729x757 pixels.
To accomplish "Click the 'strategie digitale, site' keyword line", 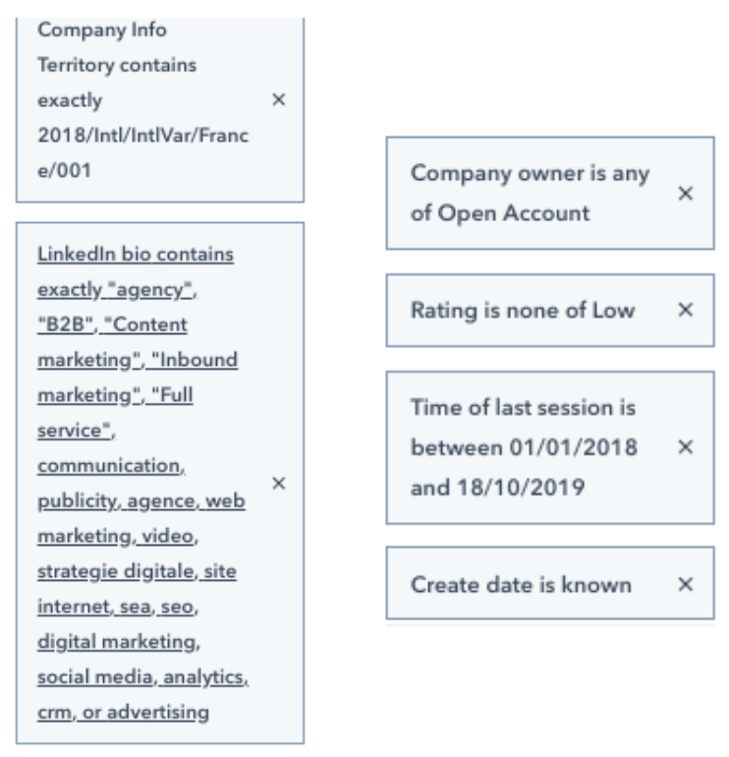I will tap(137, 571).
